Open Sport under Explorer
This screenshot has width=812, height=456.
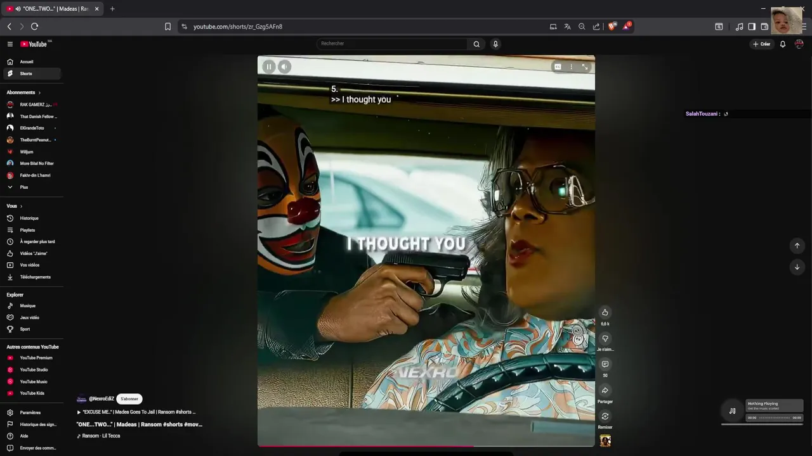tap(32, 329)
